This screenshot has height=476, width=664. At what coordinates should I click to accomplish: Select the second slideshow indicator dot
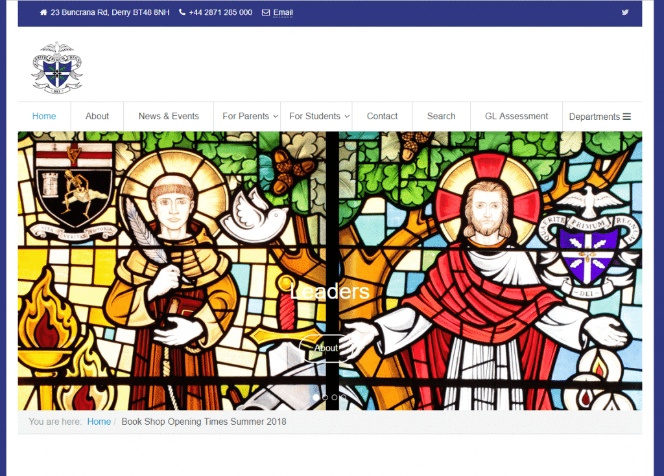tap(326, 397)
